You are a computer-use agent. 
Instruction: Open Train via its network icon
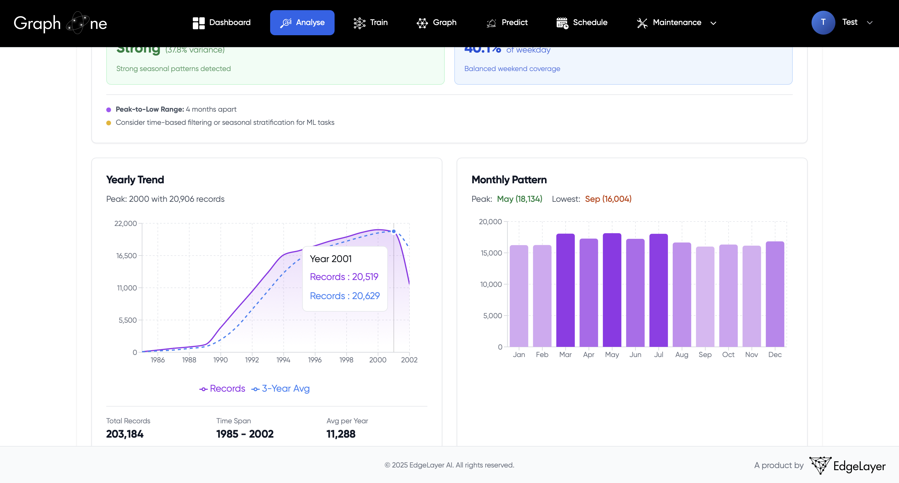coord(359,22)
